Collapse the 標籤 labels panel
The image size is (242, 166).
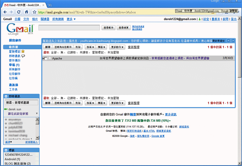click(x=6, y=150)
